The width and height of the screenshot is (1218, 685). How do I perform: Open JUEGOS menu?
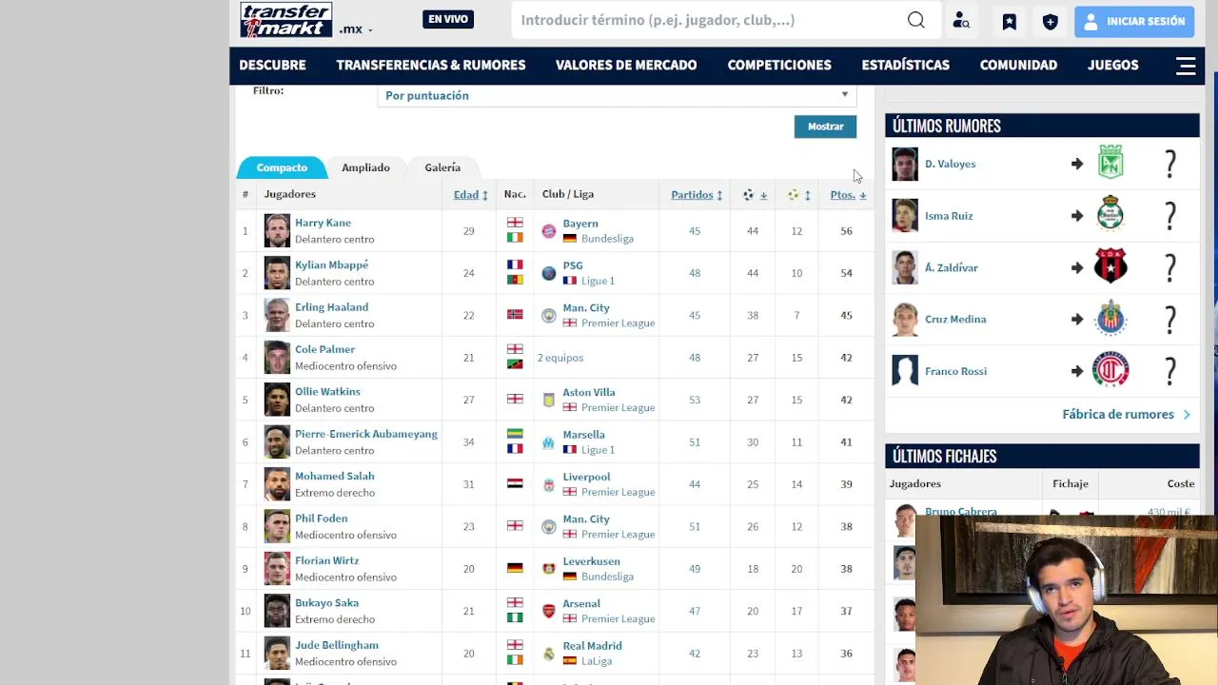coord(1113,66)
